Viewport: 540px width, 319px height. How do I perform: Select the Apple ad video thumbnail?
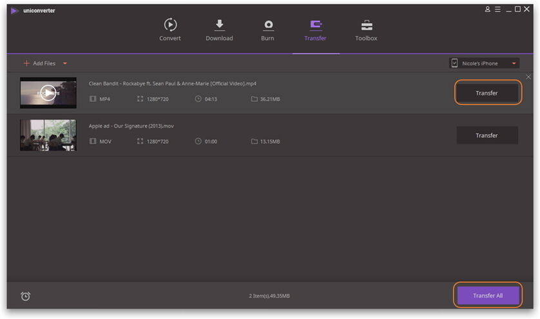click(x=48, y=135)
